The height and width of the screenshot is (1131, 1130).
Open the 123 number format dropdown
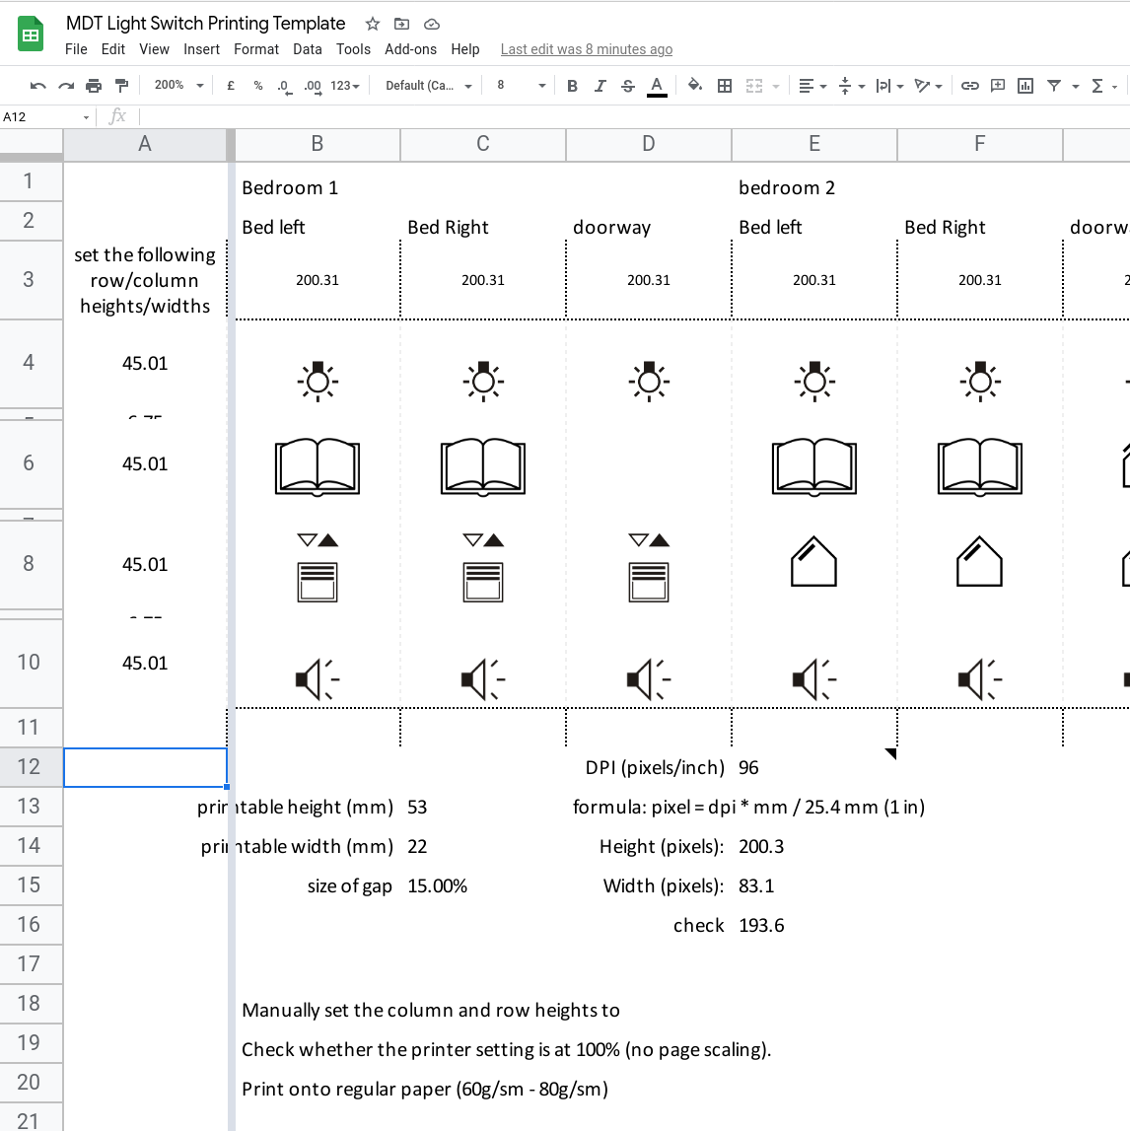[x=343, y=86]
